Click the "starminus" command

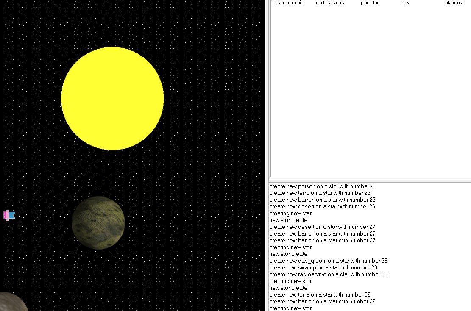tap(455, 3)
